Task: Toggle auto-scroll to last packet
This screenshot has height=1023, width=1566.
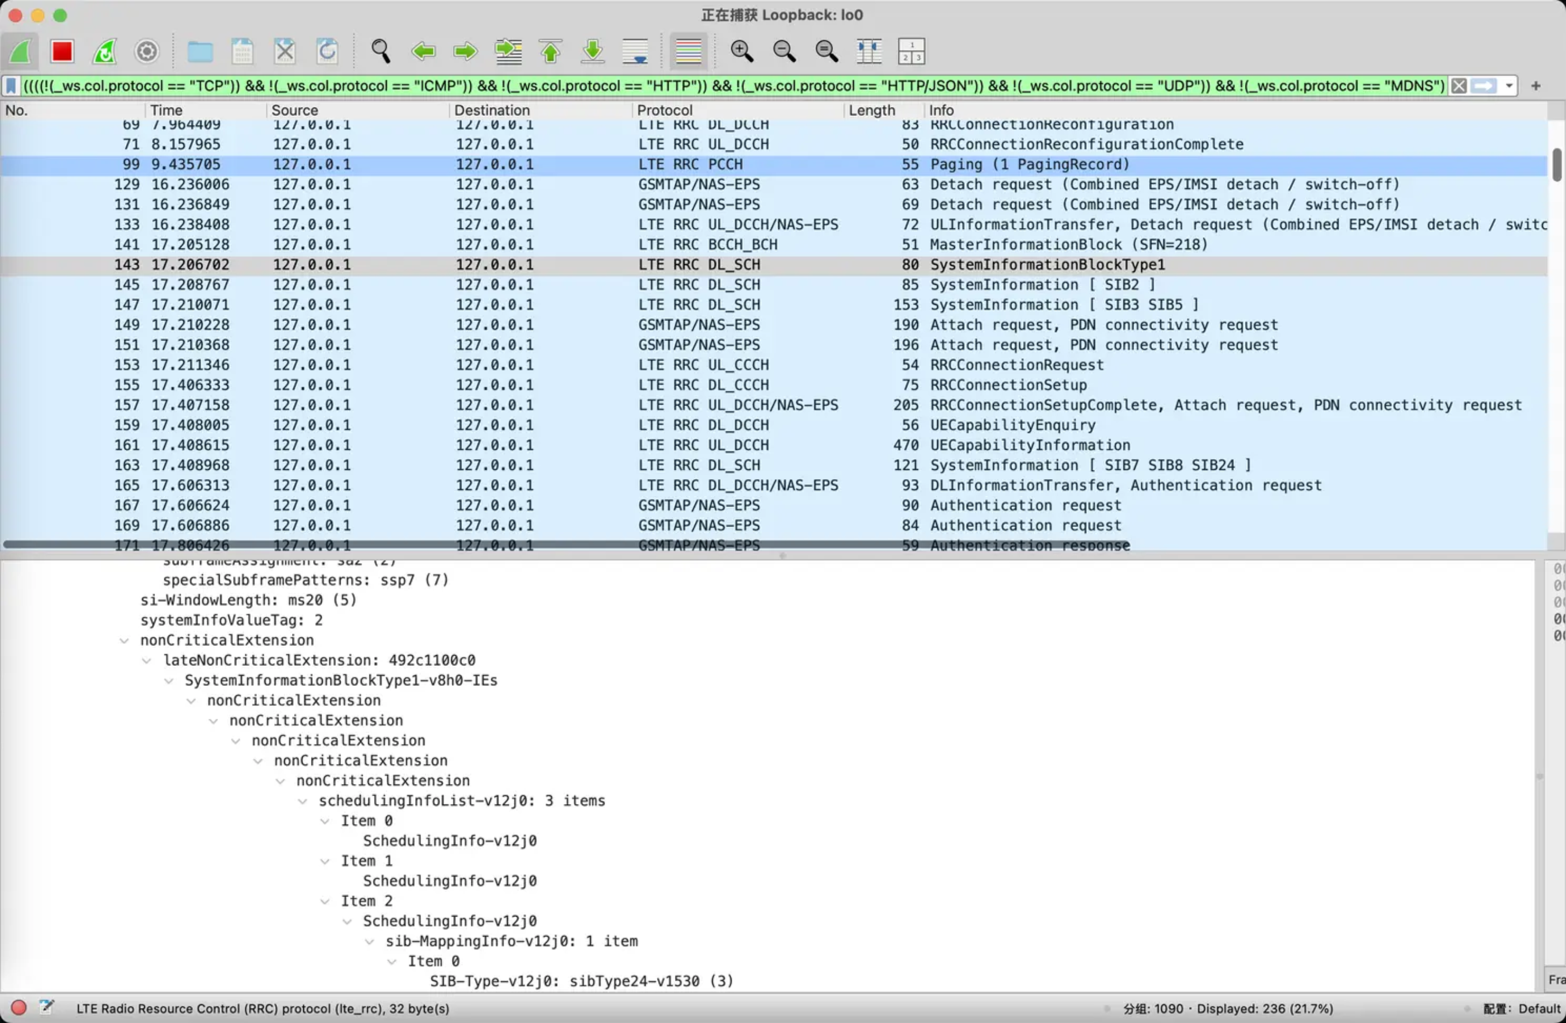Action: tap(635, 51)
